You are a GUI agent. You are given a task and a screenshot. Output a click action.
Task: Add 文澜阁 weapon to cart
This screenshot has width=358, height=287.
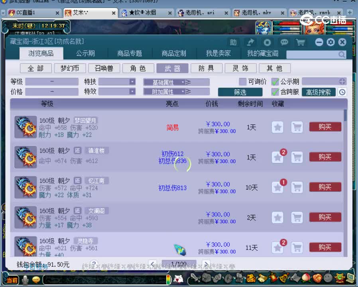click(297, 217)
